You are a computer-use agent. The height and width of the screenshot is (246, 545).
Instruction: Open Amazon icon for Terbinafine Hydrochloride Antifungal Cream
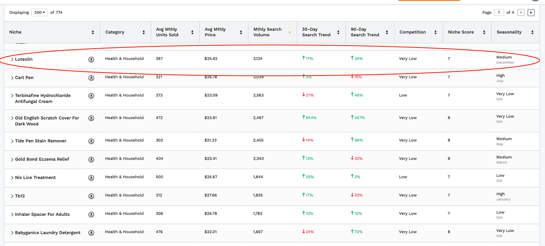(x=91, y=96)
